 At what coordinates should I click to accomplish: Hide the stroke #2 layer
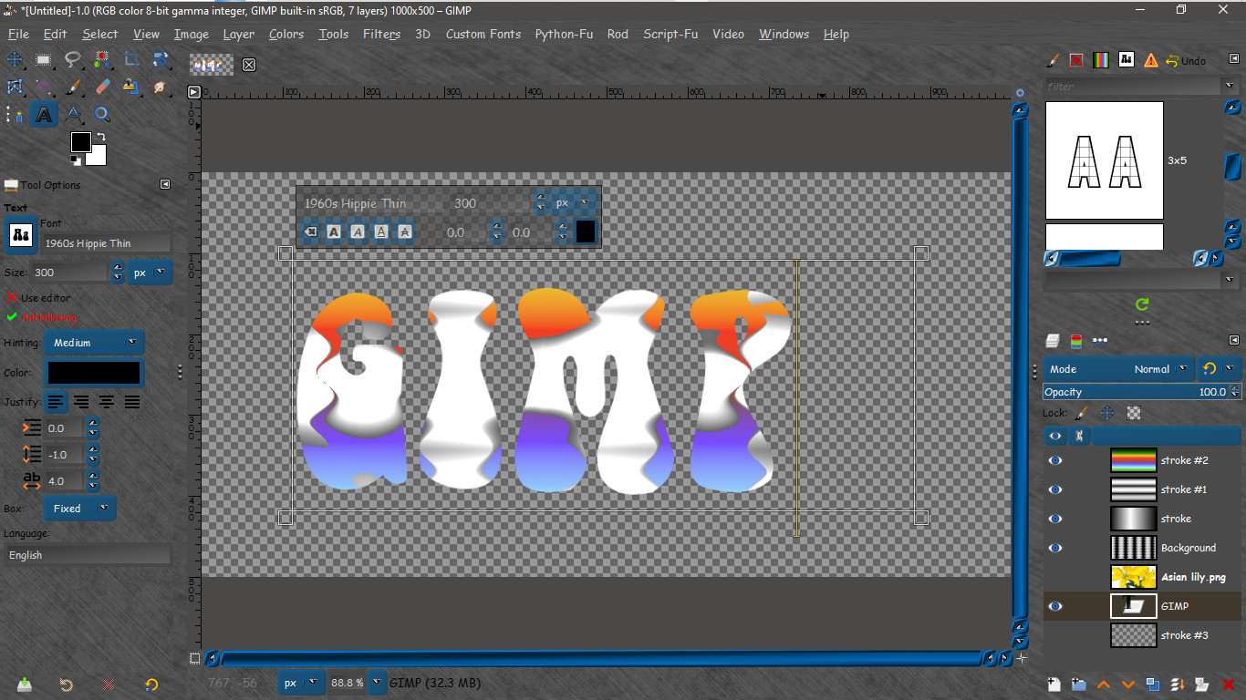[x=1055, y=460]
